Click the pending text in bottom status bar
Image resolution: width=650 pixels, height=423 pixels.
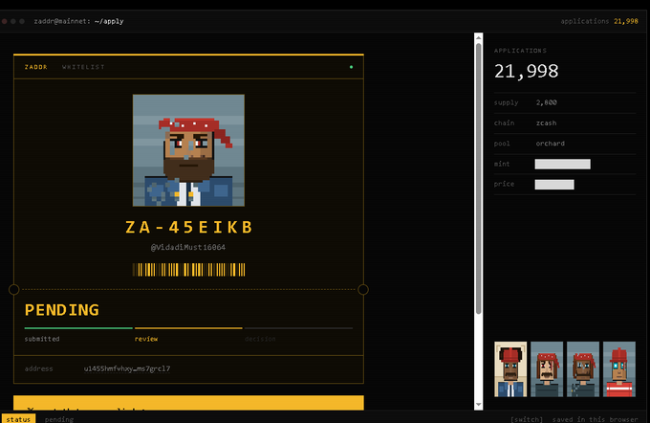coord(59,419)
